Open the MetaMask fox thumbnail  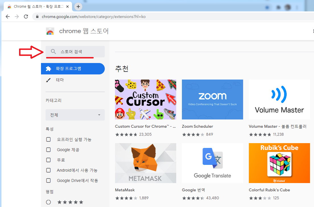pos(145,163)
